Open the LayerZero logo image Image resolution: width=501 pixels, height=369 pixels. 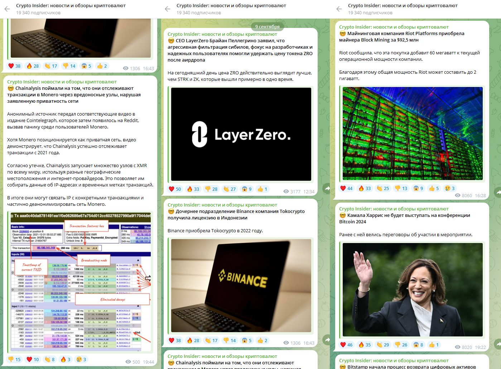click(241, 134)
